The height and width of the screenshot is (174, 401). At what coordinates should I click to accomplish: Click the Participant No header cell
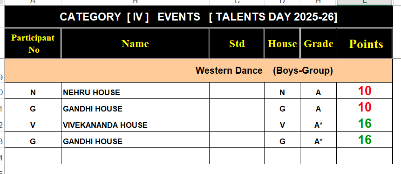click(x=33, y=43)
